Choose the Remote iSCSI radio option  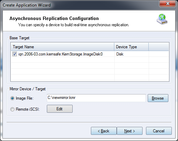click(12, 109)
